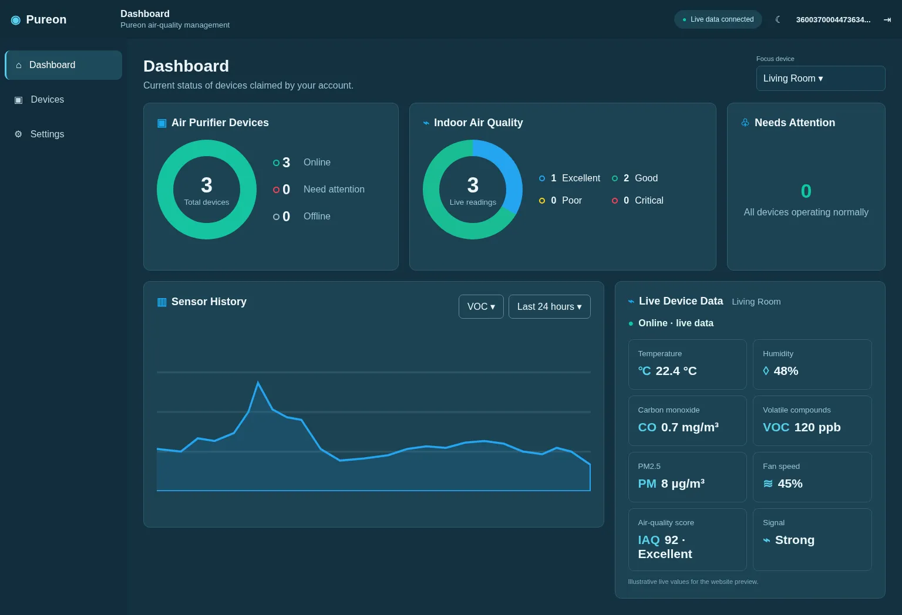
Task: Click the Indoor Air Quality pulse icon
Action: point(426,123)
